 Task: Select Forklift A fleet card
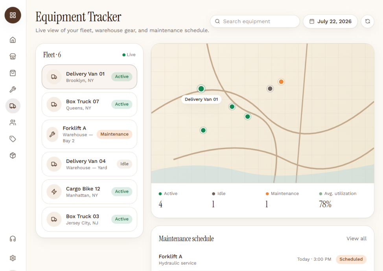point(89,134)
